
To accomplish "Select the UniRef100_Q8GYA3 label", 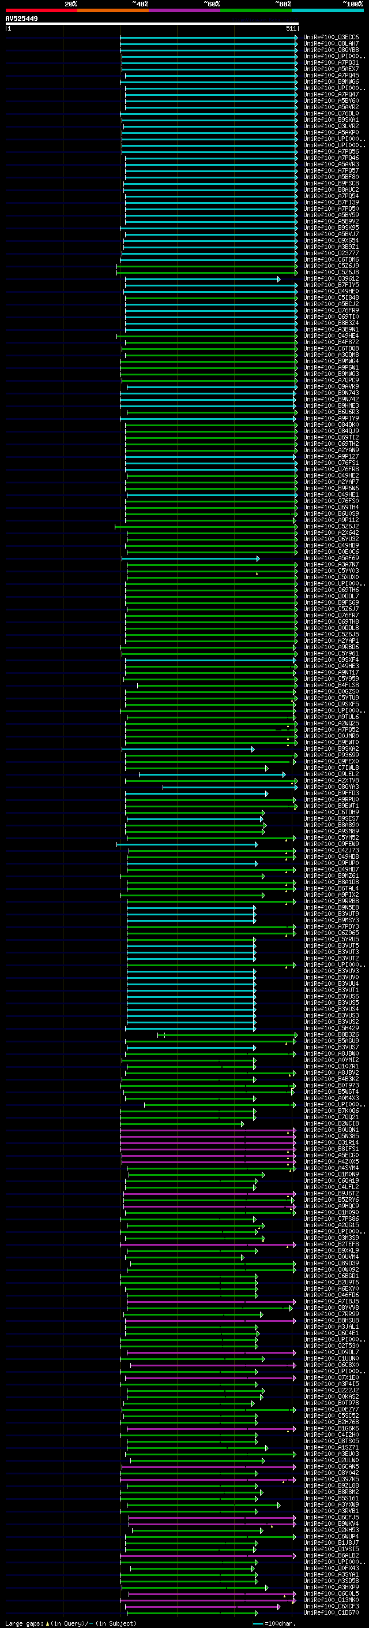I will point(331,787).
